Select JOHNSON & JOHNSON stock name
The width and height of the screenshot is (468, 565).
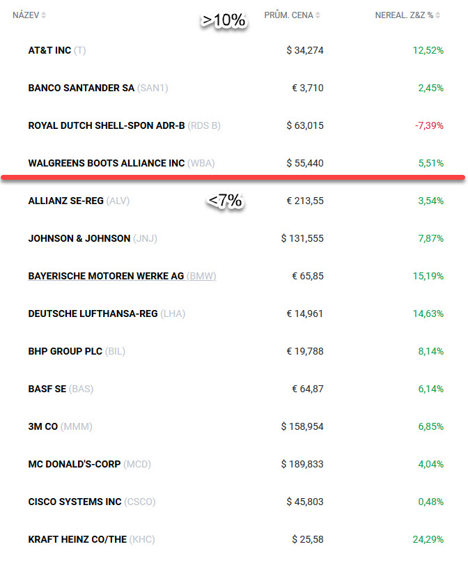coord(79,238)
